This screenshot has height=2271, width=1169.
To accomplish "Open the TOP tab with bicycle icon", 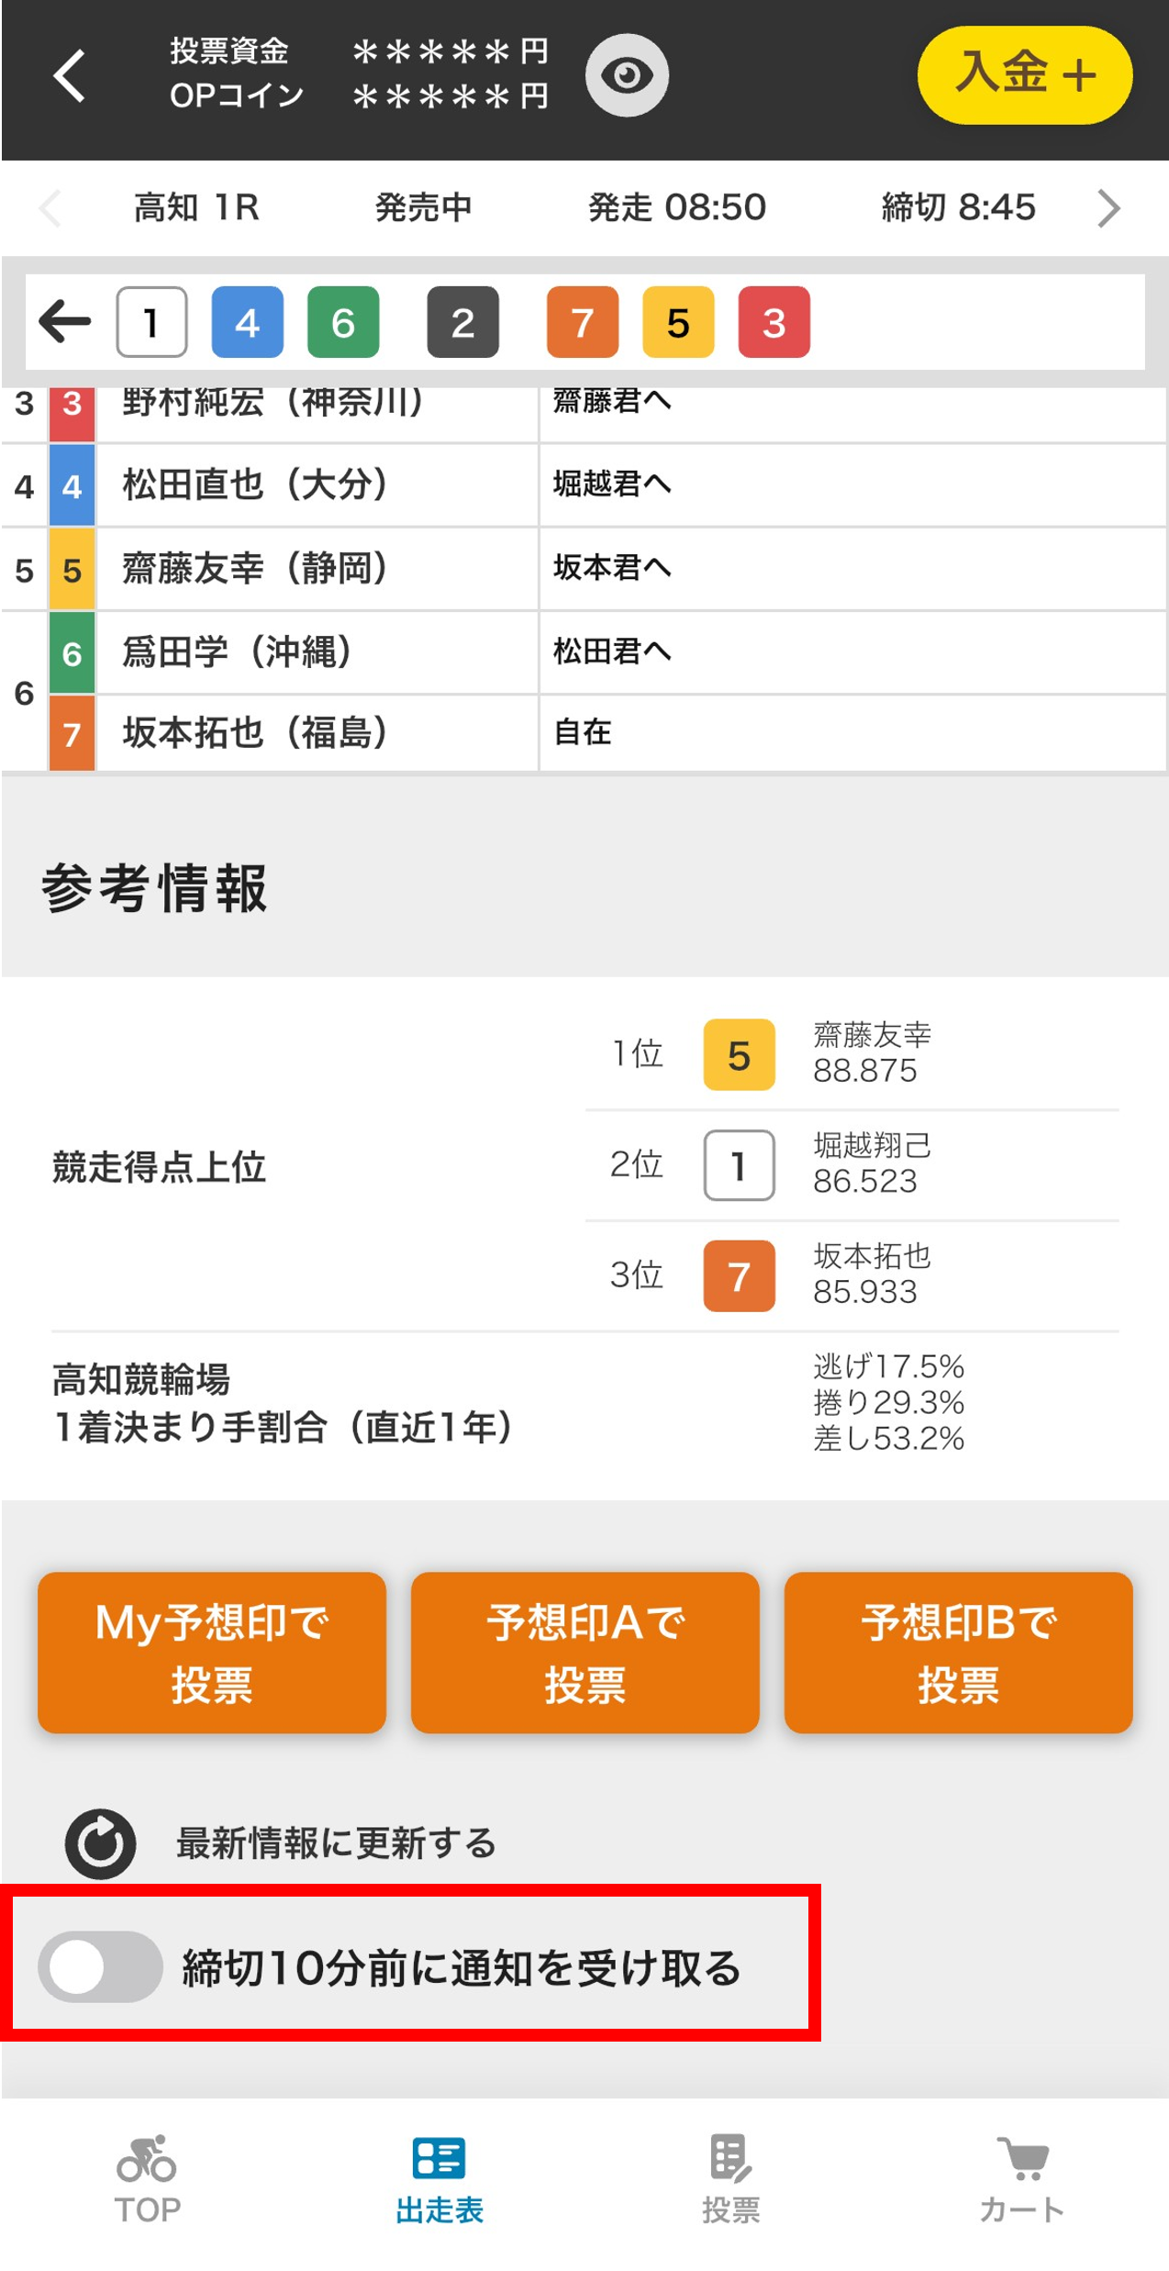I will 147,2179.
